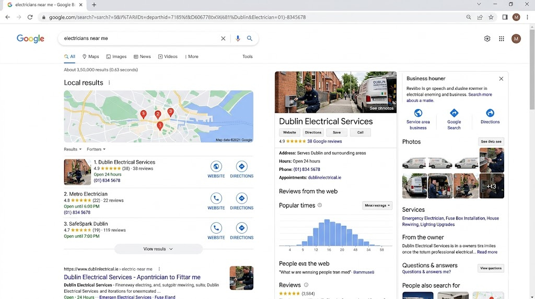Open Google account avatar on page

coord(516,39)
